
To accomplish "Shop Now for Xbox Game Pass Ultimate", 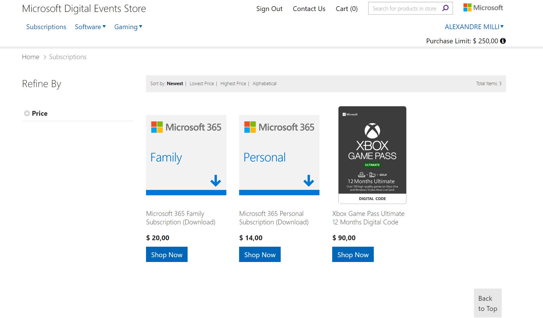I will tap(353, 254).
